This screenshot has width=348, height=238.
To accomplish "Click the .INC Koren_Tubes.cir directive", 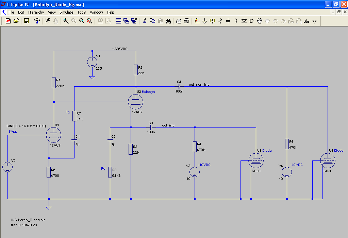I will coord(28,220).
